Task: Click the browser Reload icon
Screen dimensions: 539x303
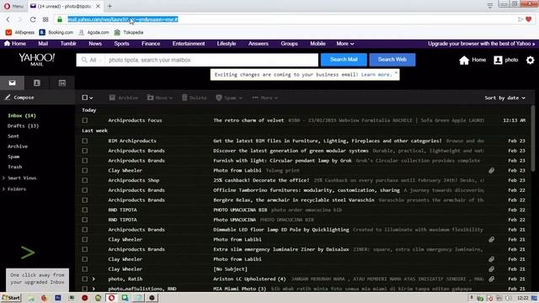Action: click(33, 19)
